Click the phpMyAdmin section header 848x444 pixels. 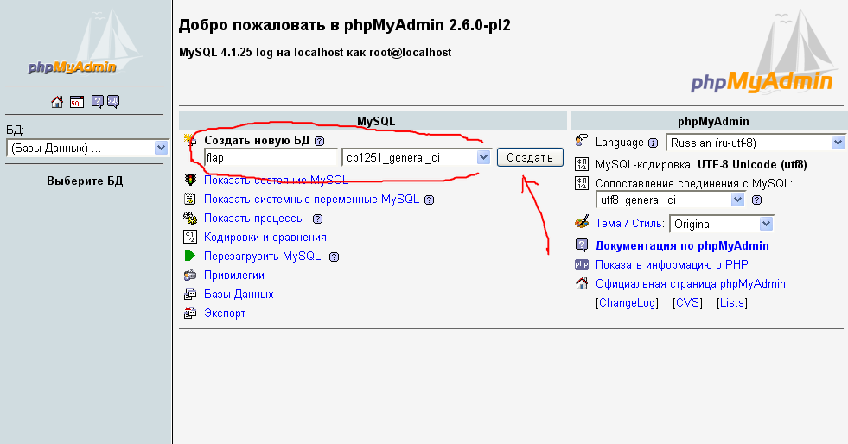[709, 121]
